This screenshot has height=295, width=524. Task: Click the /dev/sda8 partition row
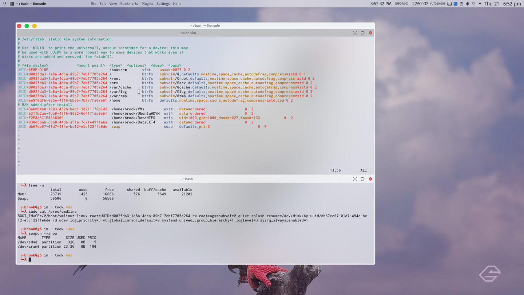tap(57, 242)
